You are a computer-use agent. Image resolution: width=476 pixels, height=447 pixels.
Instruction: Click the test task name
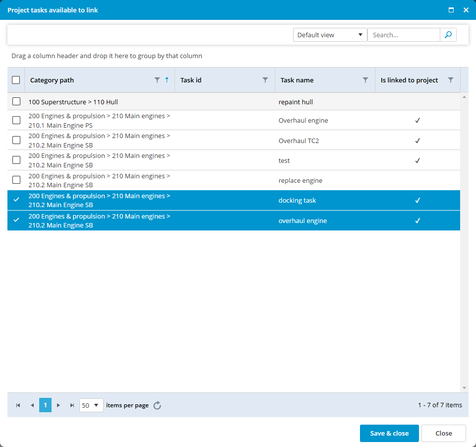284,160
